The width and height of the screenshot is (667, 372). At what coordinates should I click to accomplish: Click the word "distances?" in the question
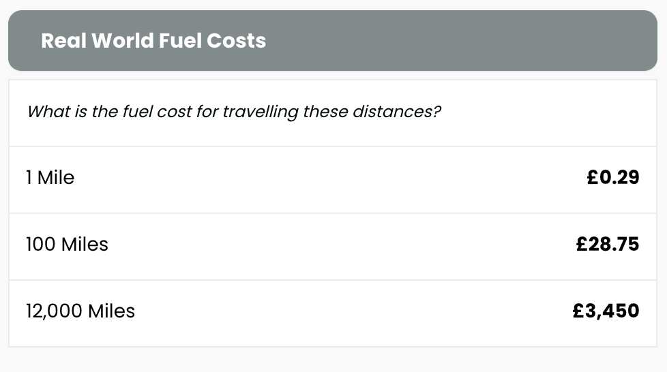pos(396,111)
